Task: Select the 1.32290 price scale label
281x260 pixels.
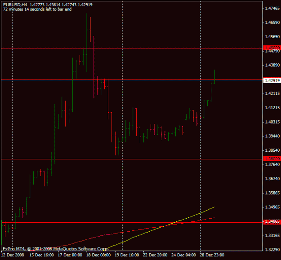Action: 272,250
